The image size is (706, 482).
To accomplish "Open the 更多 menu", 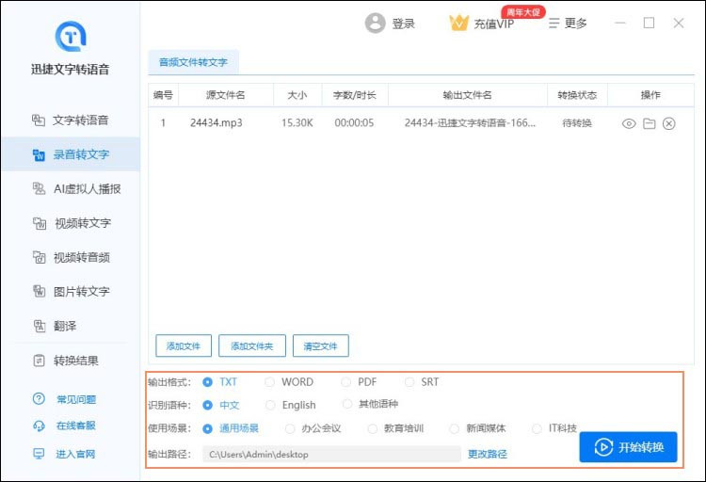I will click(568, 23).
